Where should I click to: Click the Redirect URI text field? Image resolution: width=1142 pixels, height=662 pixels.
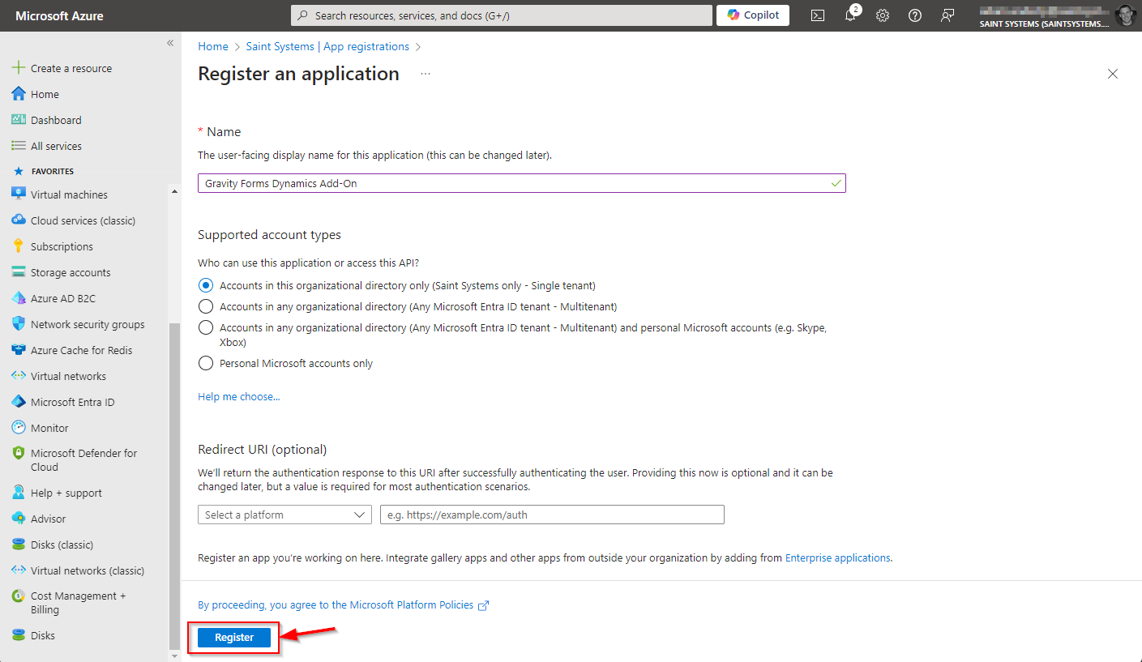pyautogui.click(x=552, y=515)
